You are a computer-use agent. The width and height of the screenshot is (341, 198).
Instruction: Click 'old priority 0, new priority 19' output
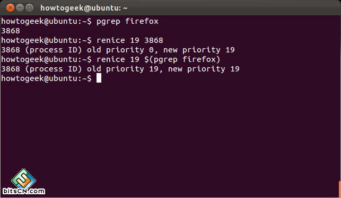[161, 50]
